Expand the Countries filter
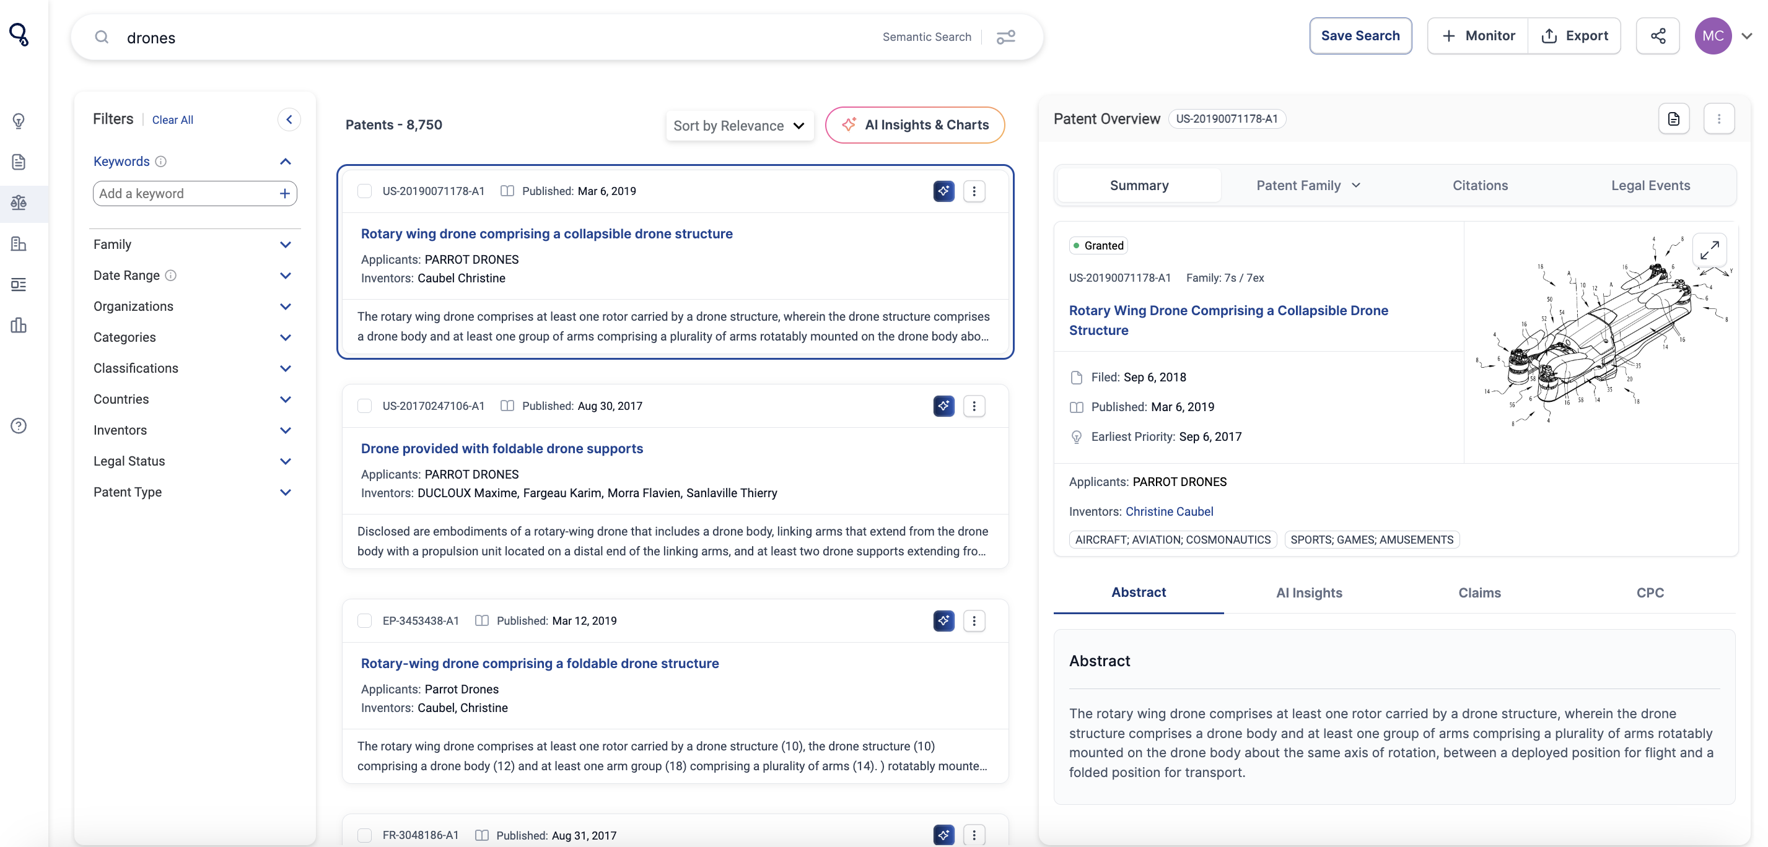The image size is (1768, 847). (x=286, y=399)
